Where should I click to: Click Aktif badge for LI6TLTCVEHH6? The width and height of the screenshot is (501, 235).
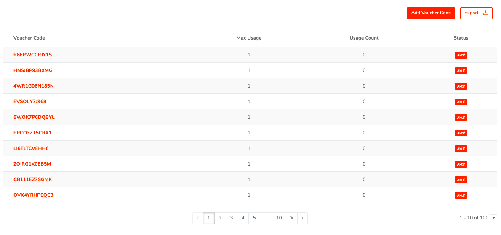tap(461, 149)
